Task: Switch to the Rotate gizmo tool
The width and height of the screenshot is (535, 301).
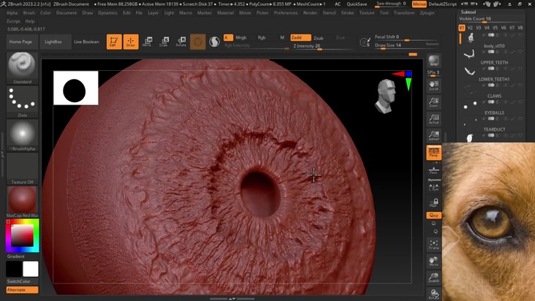Action: pyautogui.click(x=181, y=42)
